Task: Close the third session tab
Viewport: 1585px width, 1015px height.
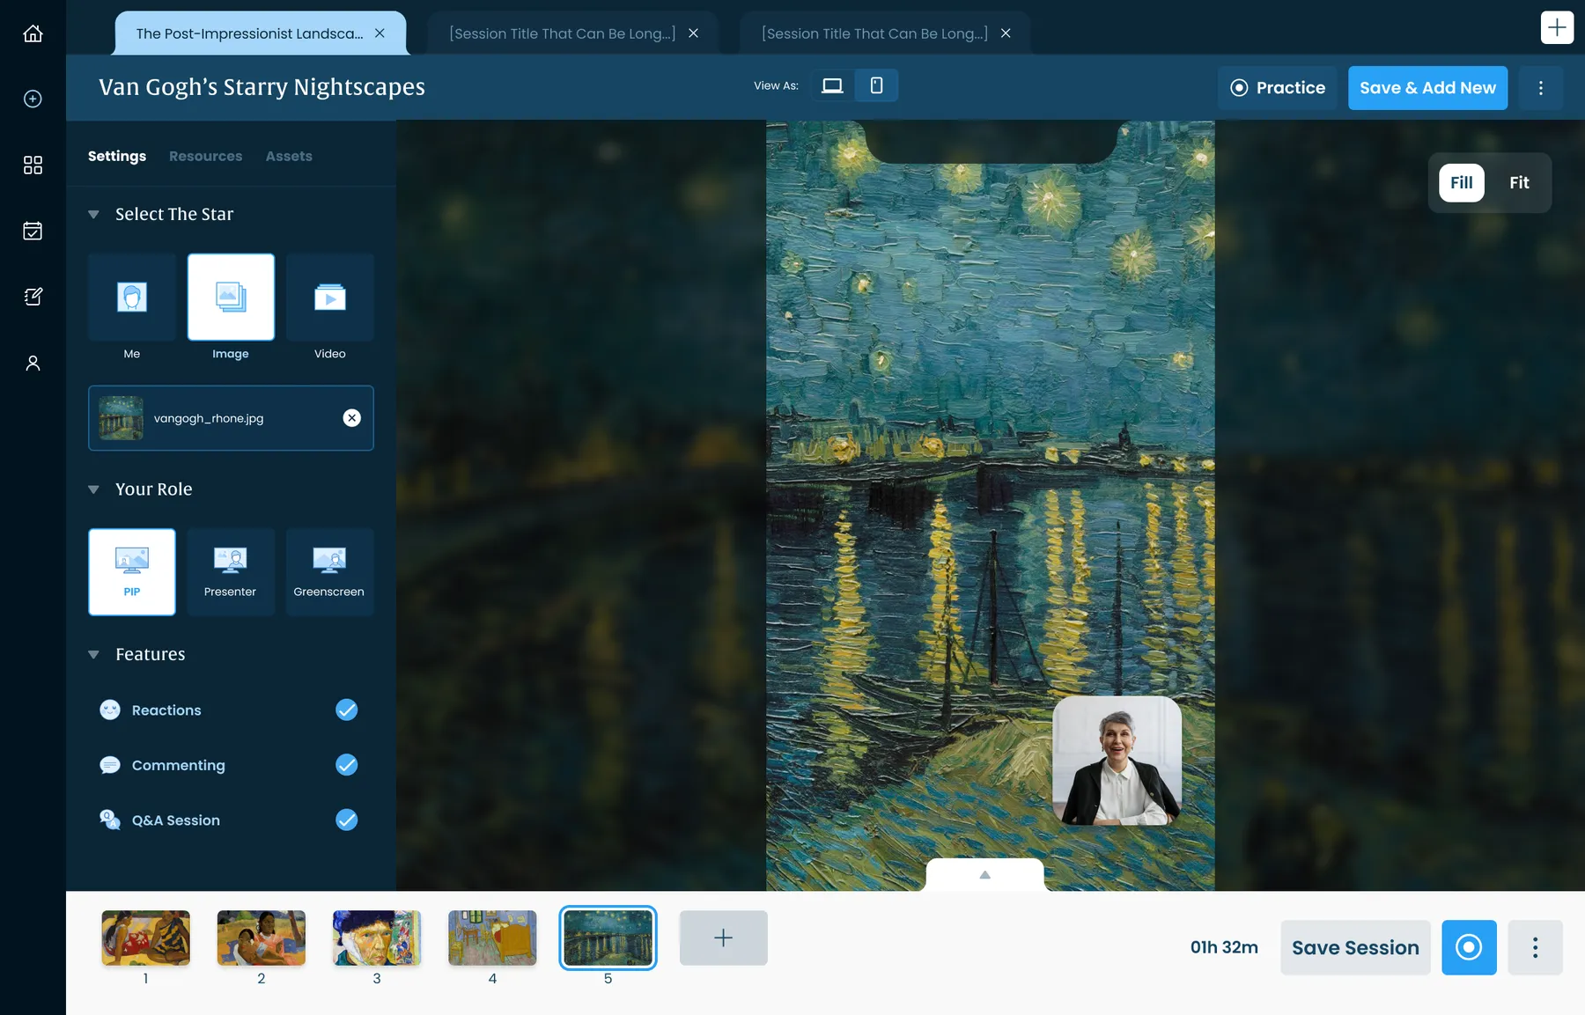Action: tap(1006, 33)
